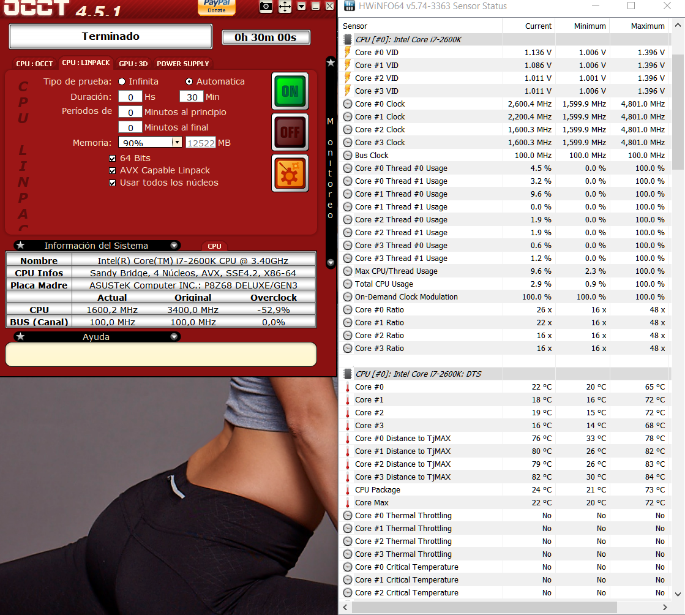Uncheck AVX Capable Linpack option
The image size is (685, 615).
tap(112, 170)
